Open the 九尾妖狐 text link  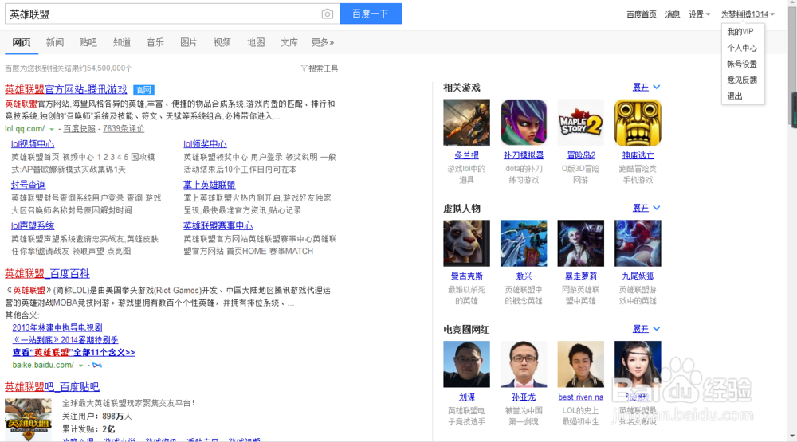click(x=638, y=276)
